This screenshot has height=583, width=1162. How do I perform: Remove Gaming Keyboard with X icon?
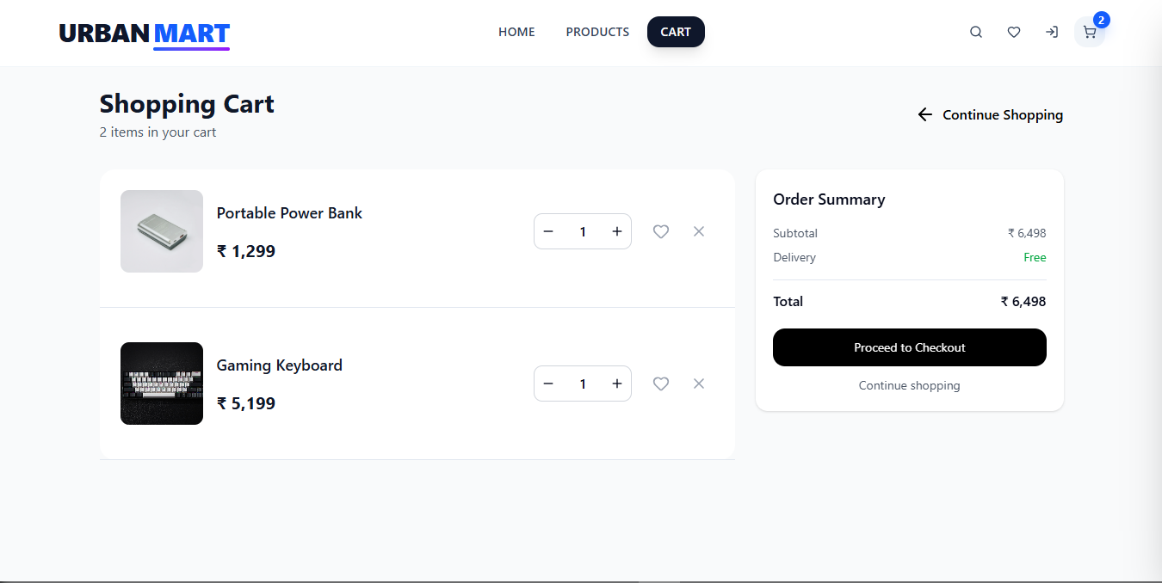699,384
